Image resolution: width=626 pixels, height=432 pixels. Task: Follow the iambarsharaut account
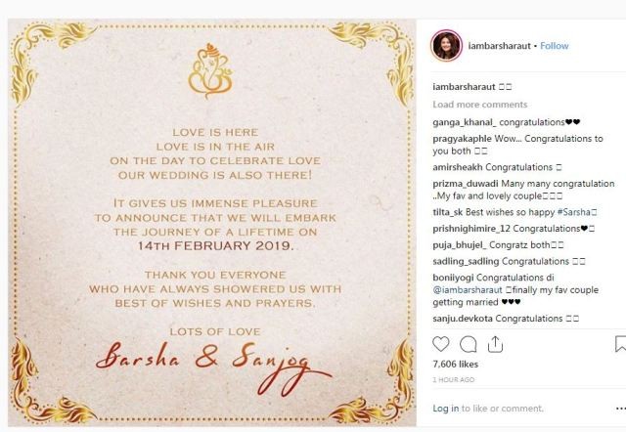click(554, 46)
